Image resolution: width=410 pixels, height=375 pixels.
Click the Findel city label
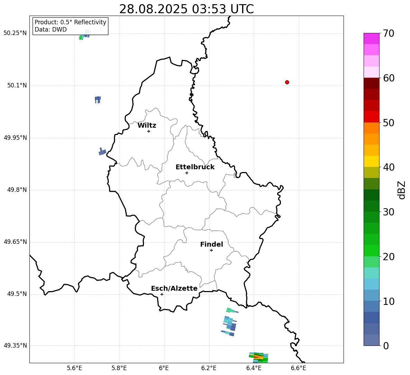(212, 244)
